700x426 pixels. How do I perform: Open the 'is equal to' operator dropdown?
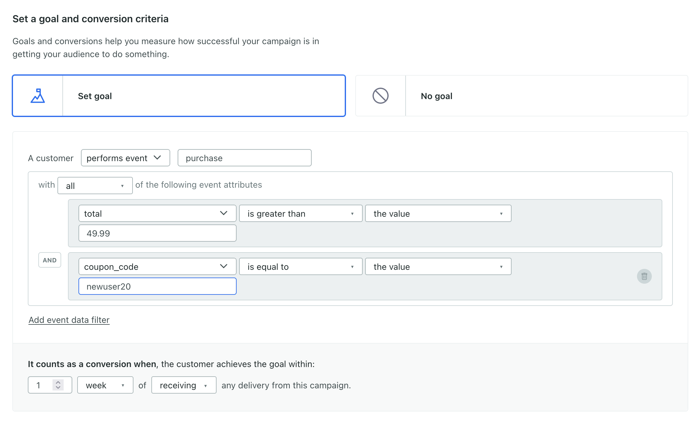tap(300, 267)
